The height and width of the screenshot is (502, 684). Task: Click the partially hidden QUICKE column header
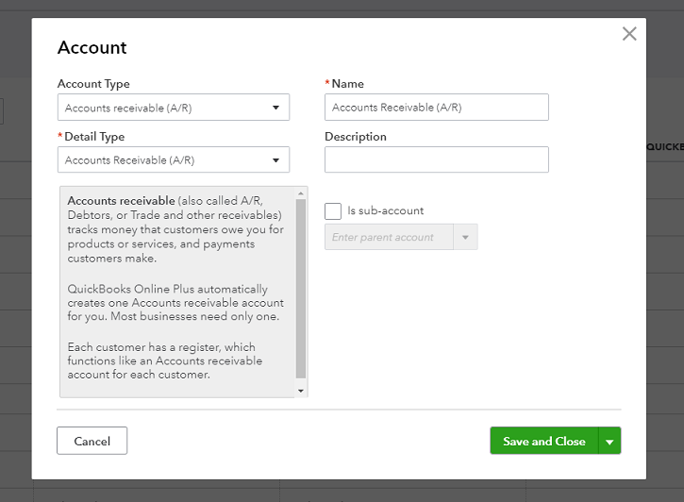664,147
